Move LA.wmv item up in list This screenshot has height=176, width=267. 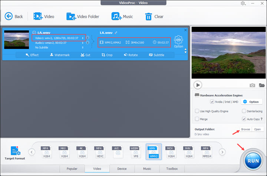click(185, 49)
